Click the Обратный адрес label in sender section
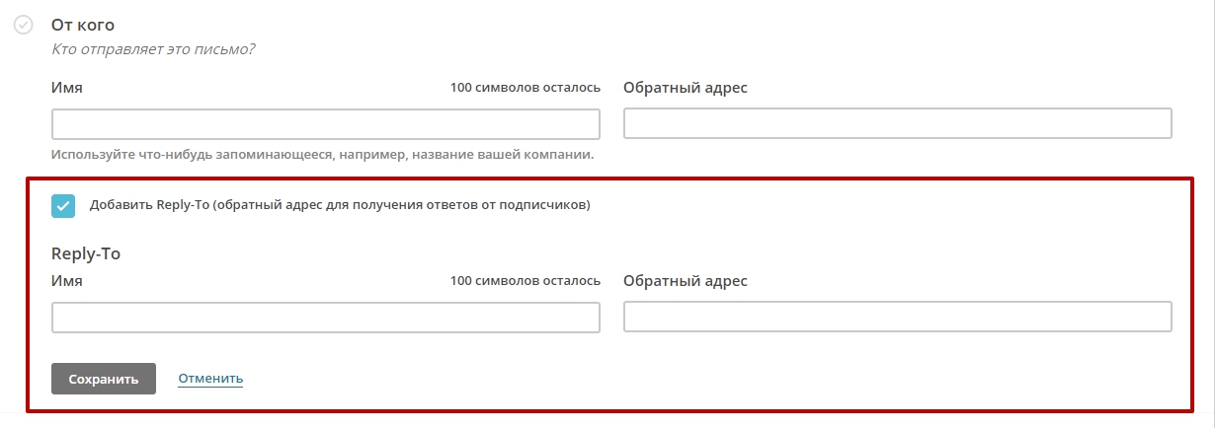Viewport: 1215px width, 428px height. [685, 88]
